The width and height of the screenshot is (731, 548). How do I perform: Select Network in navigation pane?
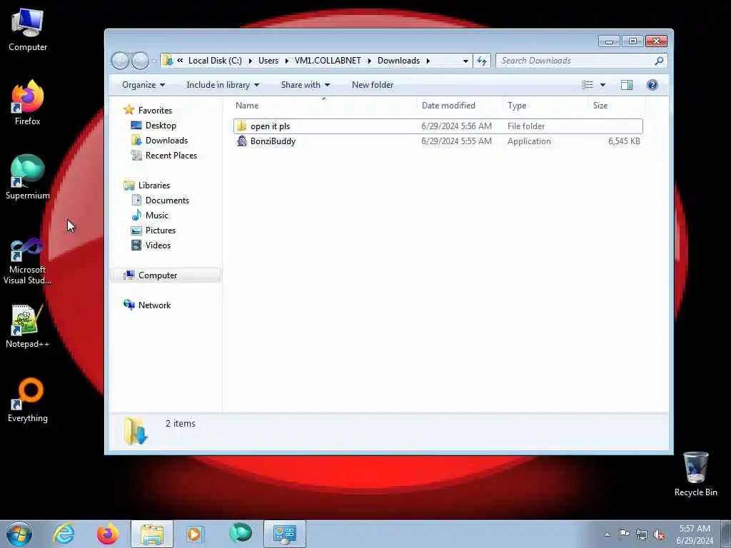(154, 305)
